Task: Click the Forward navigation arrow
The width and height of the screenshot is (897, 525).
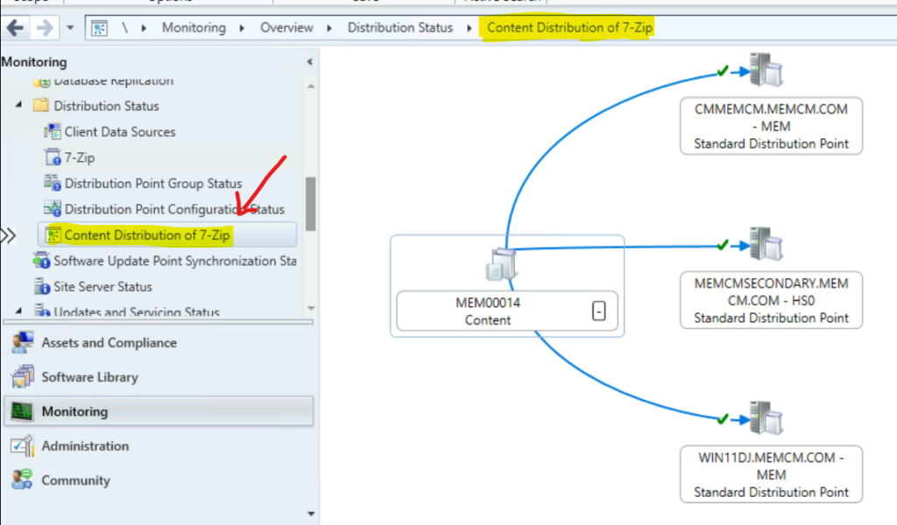Action: point(45,27)
